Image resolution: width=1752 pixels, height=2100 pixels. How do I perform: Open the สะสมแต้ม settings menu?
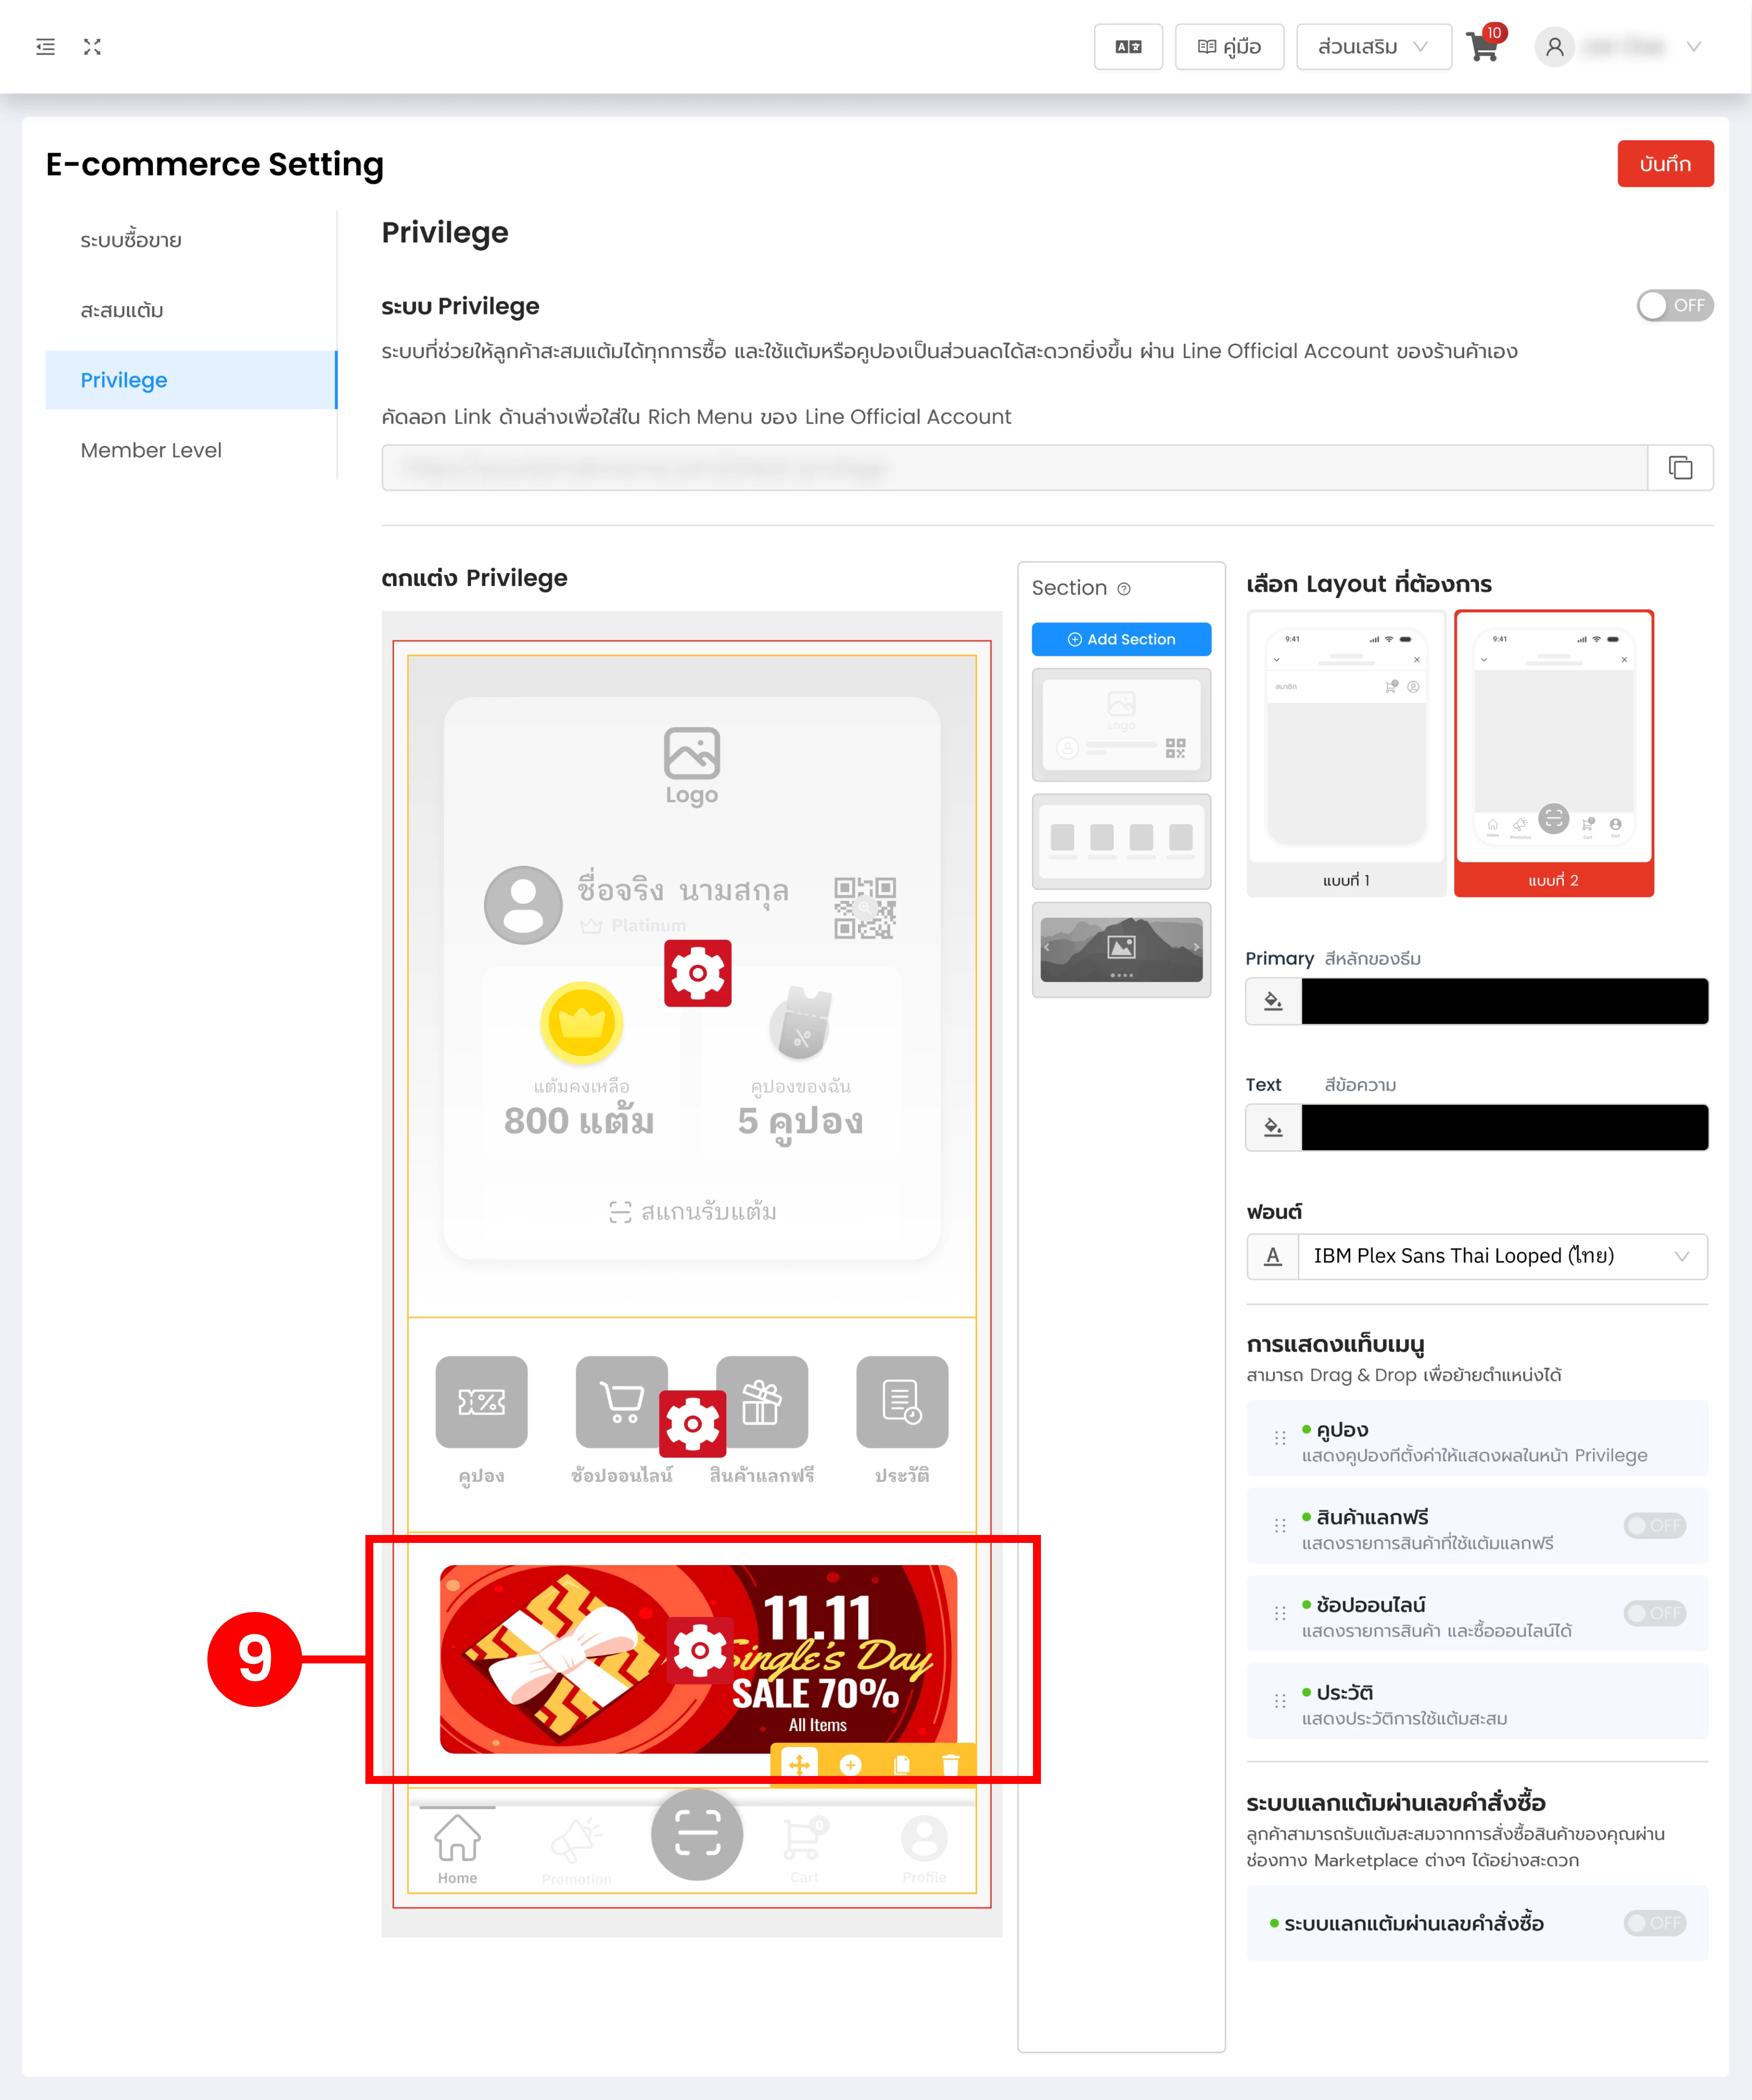coord(122,310)
